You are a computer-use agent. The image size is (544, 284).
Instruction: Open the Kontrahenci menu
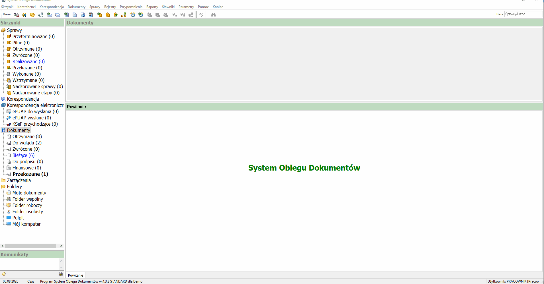(x=26, y=7)
